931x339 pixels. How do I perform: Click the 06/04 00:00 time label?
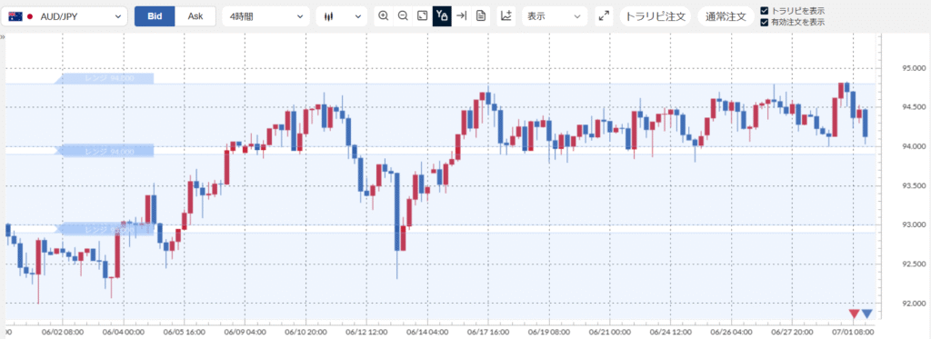click(123, 333)
